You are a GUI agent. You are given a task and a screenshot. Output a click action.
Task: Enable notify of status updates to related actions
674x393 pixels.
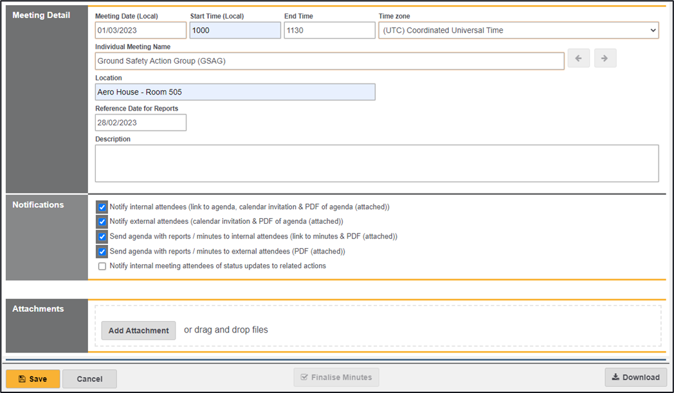coord(102,266)
